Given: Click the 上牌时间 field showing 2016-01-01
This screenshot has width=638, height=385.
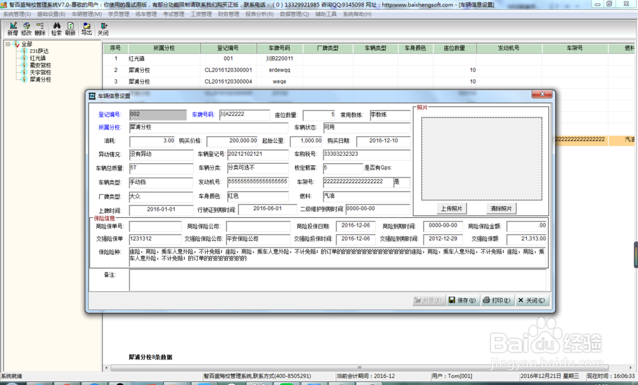Looking at the screenshot, I should 161,209.
